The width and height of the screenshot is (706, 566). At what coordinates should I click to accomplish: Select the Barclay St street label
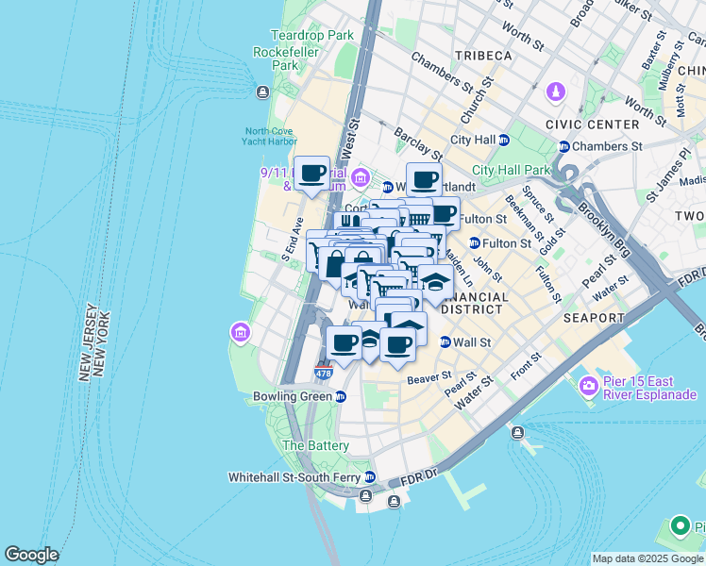pyautogui.click(x=418, y=144)
